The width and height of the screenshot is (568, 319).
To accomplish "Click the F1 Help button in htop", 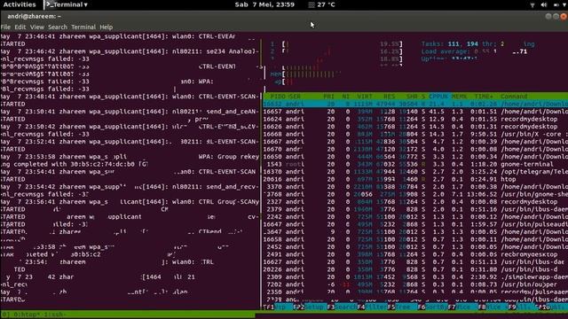I will pyautogui.click(x=278, y=307).
